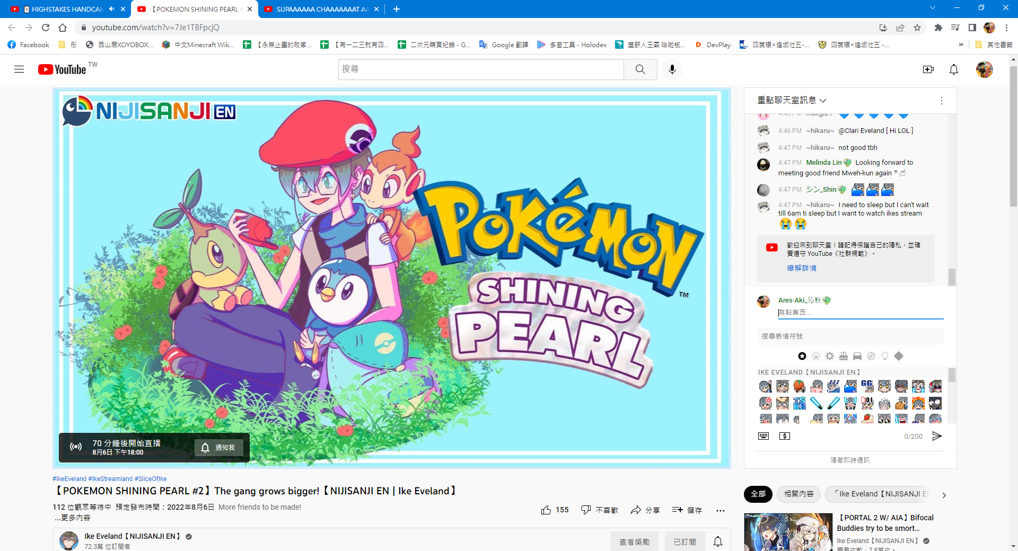
Task: Click 隱藏即時通訊 to hide chat
Action: coord(850,460)
